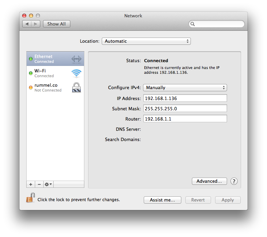Click the DNS Server label
The width and height of the screenshot is (267, 237).
tap(128, 129)
